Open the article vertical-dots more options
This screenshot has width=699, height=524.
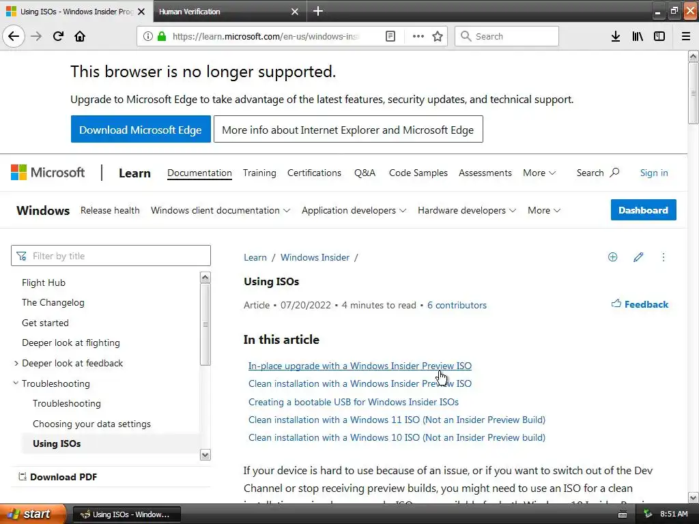tap(664, 257)
